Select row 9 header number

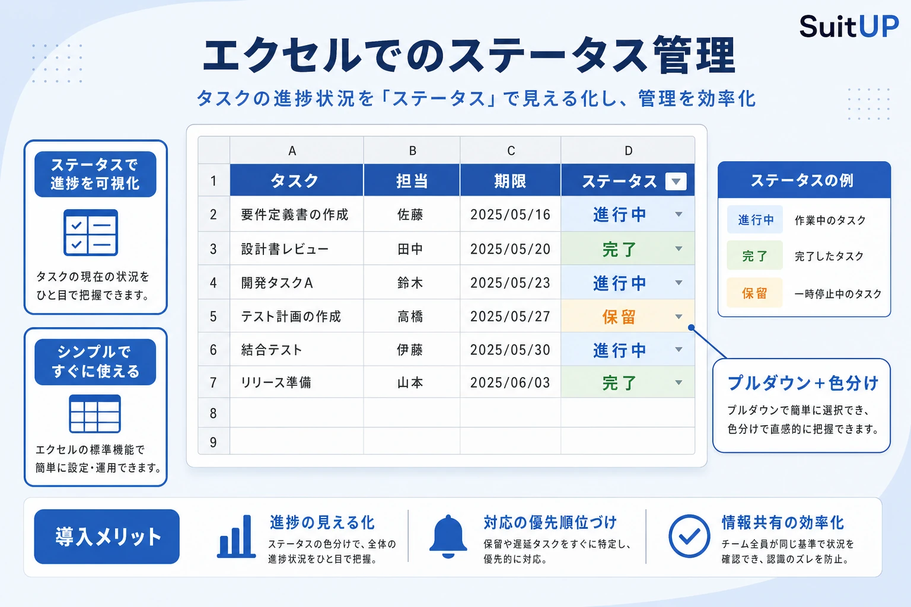214,442
